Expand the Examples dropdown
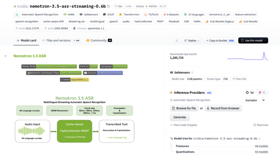280x155 pixels. pyautogui.click(x=255, y=100)
